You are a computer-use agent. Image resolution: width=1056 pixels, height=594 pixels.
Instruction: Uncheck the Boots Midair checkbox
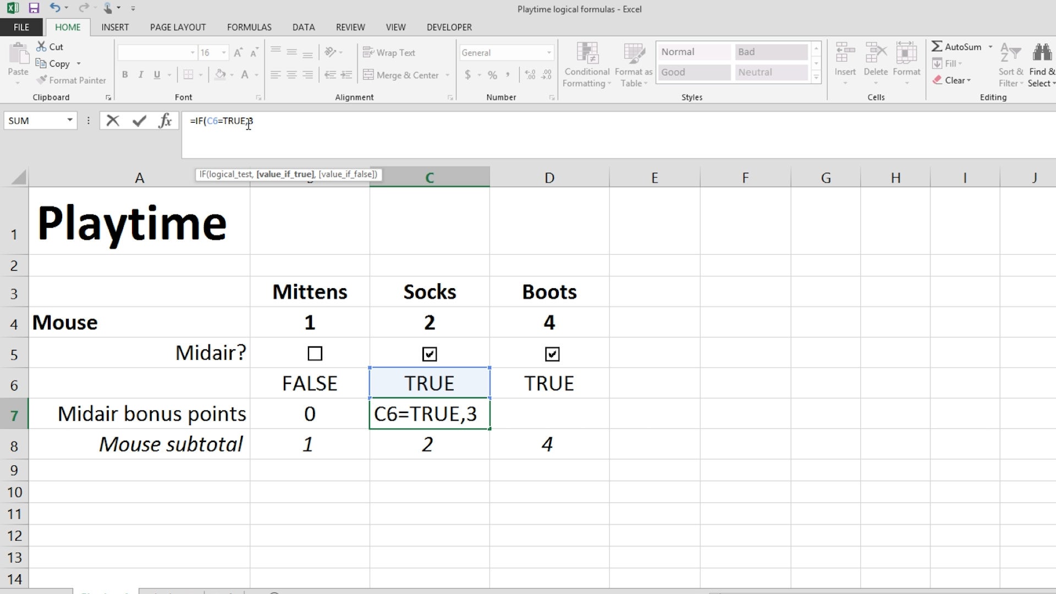pos(552,354)
